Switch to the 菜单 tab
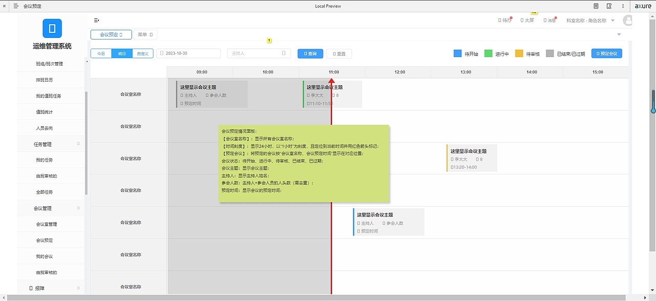Screen dimensions: 656x301 145,34
